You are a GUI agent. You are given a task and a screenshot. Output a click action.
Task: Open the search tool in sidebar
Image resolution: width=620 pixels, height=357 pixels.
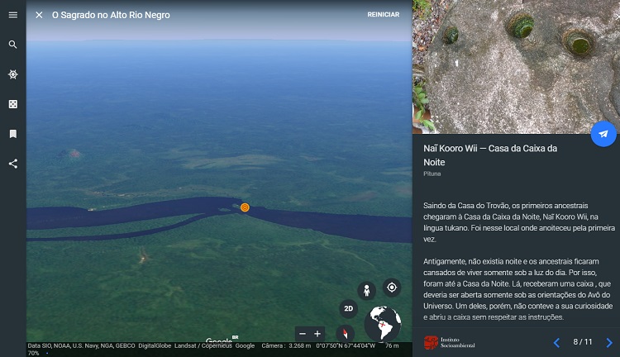pos(12,45)
